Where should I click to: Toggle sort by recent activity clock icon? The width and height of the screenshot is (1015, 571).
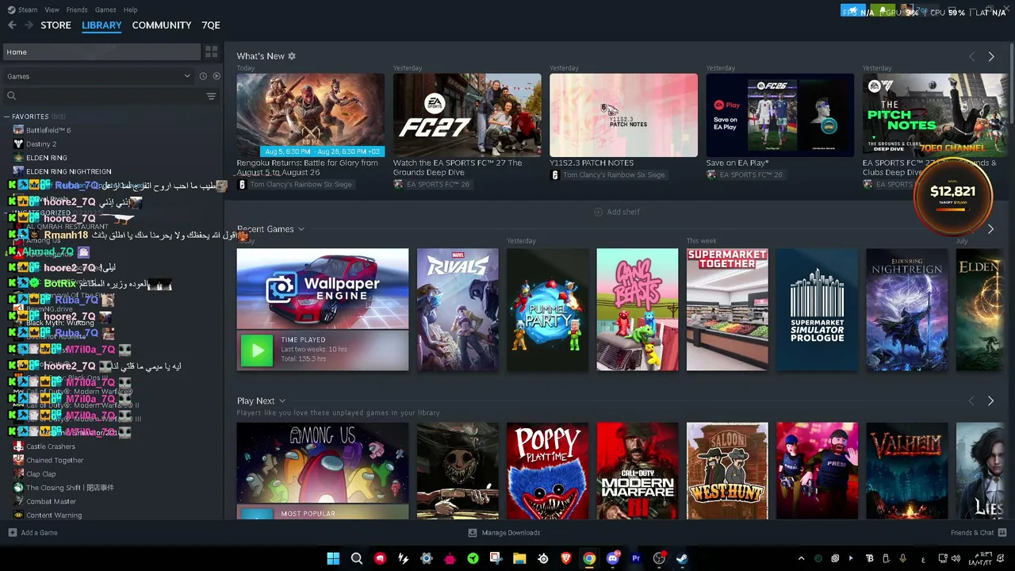[203, 76]
